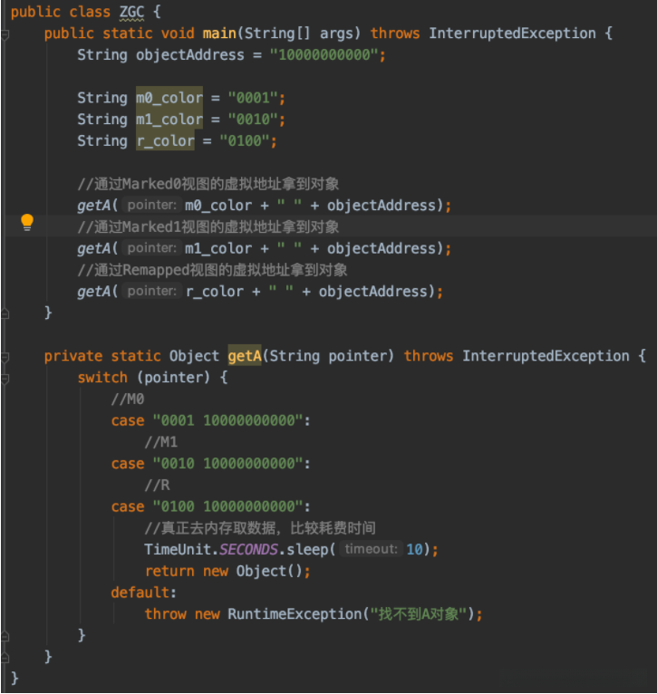Click the "0100" string literal value

[x=245, y=141]
